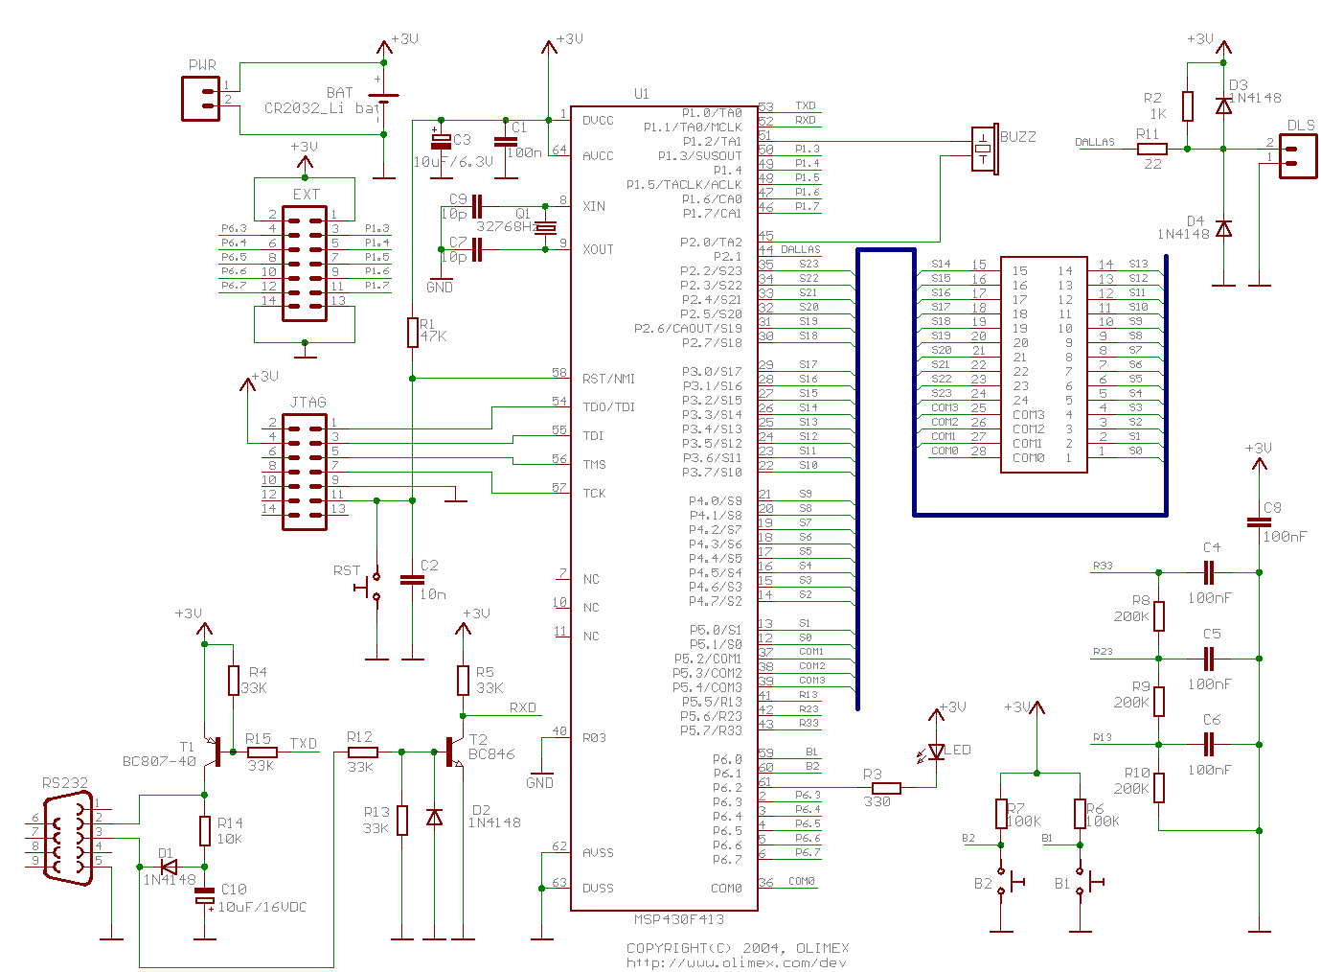Click the R2 1K resistor symbol
The image size is (1321, 972).
click(x=1188, y=106)
